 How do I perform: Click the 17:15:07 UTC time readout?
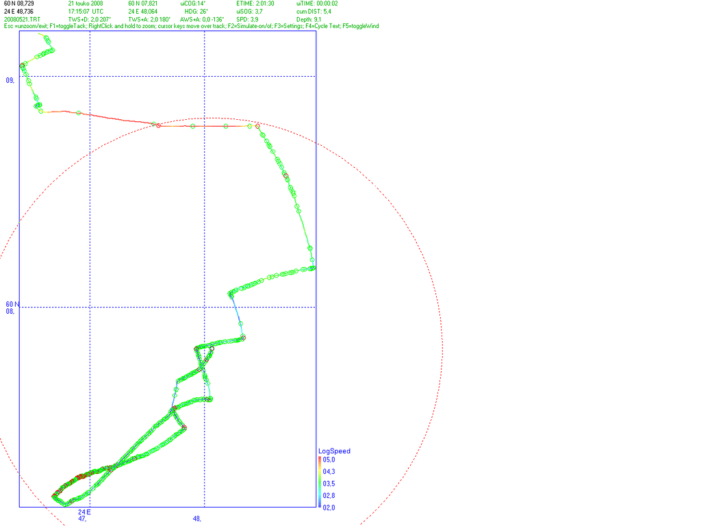(x=86, y=12)
